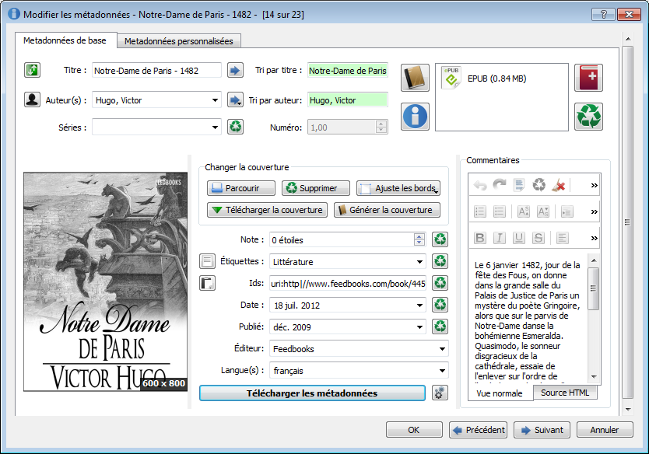Screen dimensions: 649x454
Task: Set cover from format using brown book icon
Action: 415,79
